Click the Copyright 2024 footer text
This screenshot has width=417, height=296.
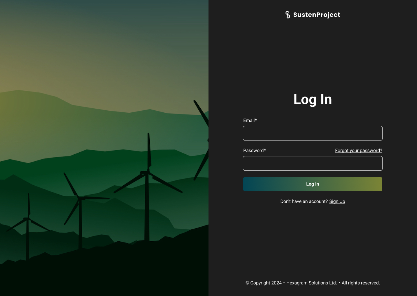(264, 283)
